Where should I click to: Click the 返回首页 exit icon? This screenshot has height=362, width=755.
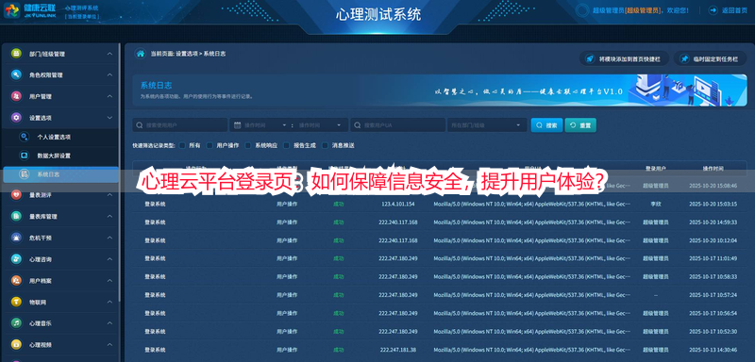(713, 10)
